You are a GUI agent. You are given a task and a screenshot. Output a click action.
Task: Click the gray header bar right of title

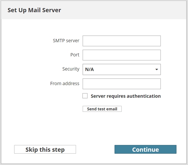tap(126, 10)
